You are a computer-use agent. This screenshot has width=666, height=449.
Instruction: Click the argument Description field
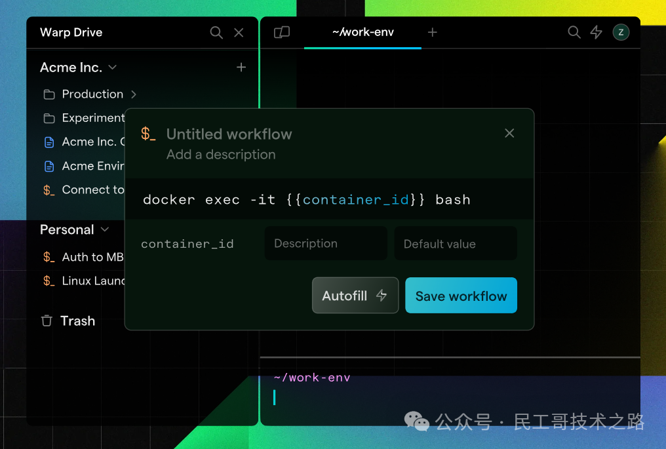(x=326, y=243)
